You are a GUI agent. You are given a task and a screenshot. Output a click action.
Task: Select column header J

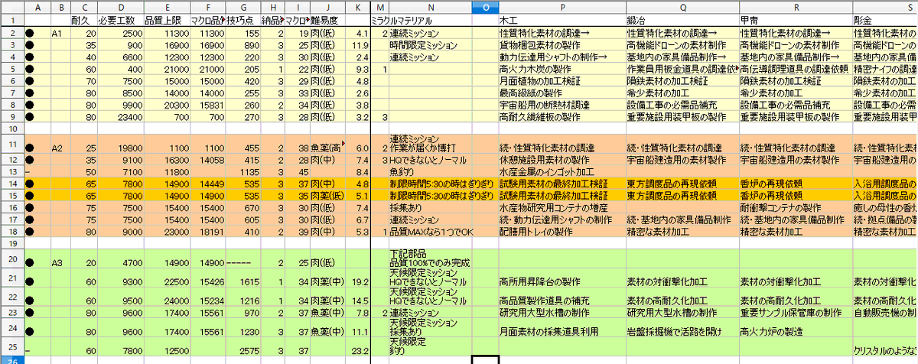point(326,6)
